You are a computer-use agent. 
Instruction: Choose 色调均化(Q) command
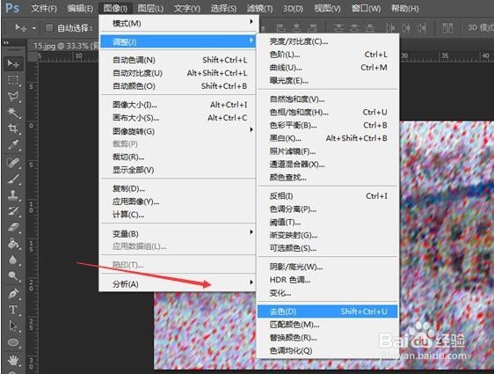click(328, 350)
